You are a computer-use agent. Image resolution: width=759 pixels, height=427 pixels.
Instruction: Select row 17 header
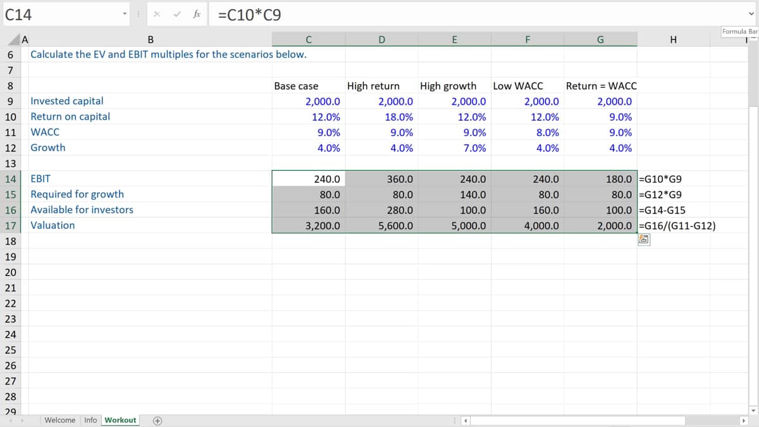click(10, 225)
